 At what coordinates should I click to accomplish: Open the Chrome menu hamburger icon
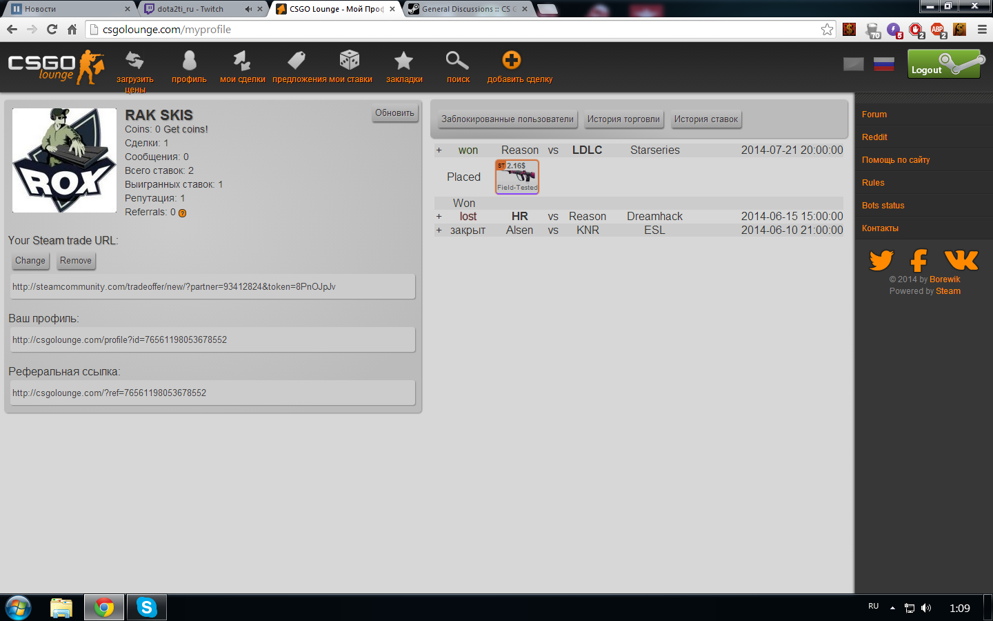(x=982, y=29)
